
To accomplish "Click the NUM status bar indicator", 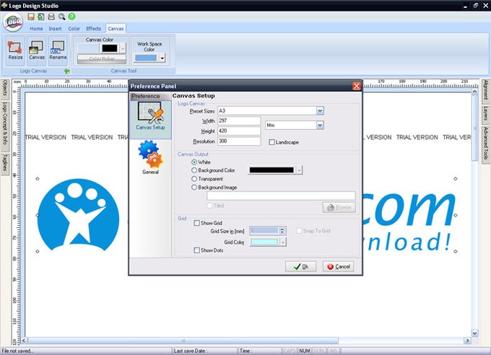I will tap(305, 351).
